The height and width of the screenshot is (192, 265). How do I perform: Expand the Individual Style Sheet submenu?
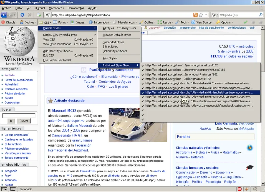click(x=119, y=65)
